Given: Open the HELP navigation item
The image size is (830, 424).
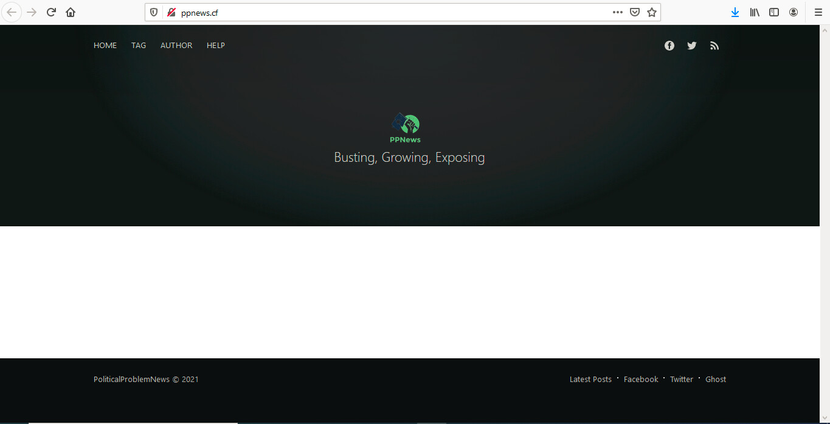Looking at the screenshot, I should [216, 46].
